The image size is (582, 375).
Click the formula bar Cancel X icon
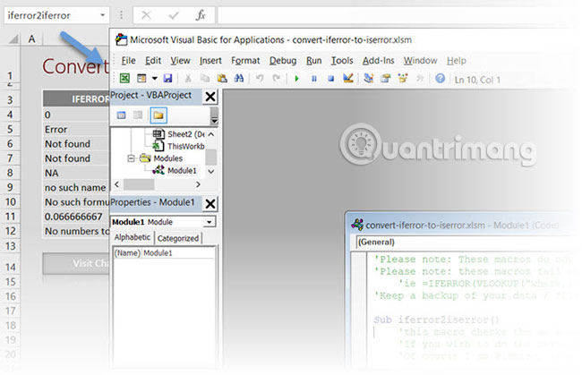click(146, 15)
